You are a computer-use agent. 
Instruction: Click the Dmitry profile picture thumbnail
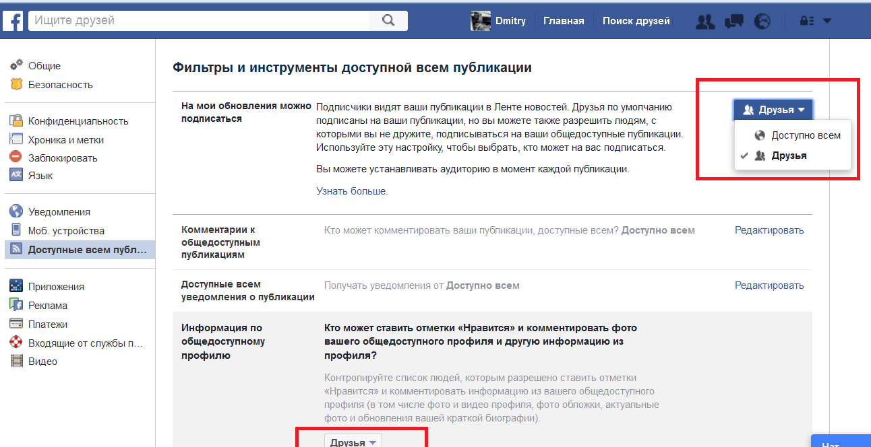[x=480, y=21]
